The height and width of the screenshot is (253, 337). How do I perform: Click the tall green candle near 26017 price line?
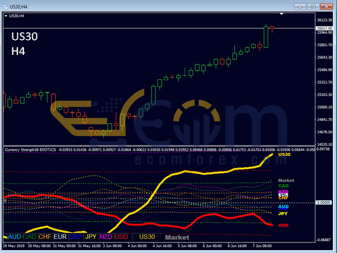[x=266, y=37]
